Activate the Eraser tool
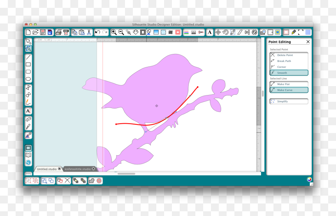 [x=28, y=119]
